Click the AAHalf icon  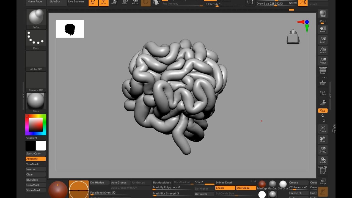coord(323,61)
